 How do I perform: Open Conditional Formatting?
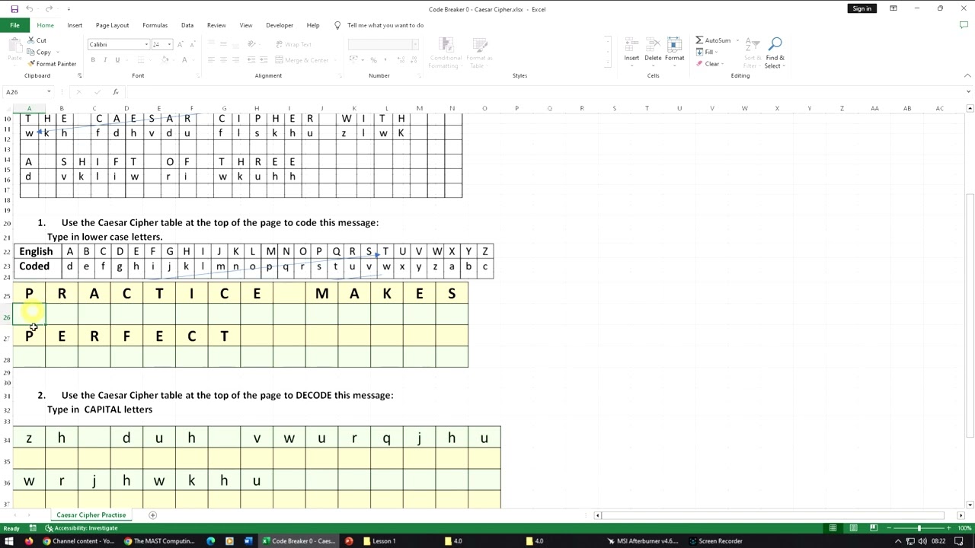[x=446, y=53]
